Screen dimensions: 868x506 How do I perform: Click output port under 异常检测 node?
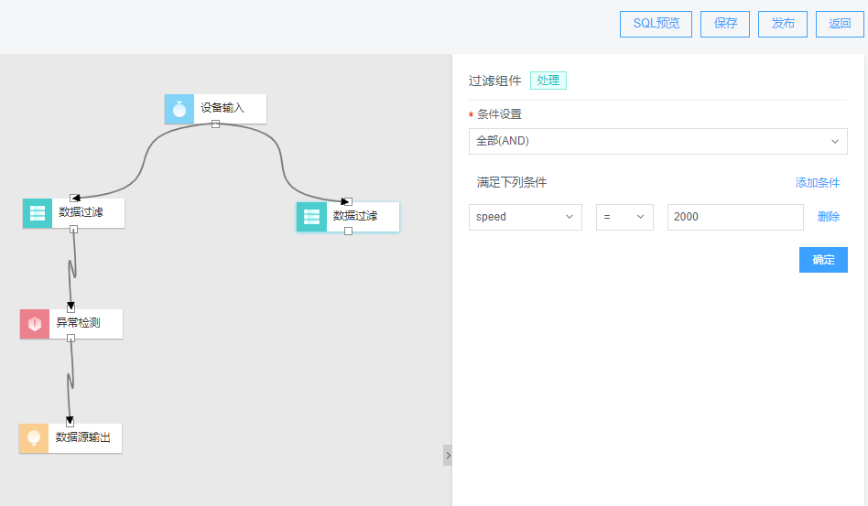[x=71, y=339]
